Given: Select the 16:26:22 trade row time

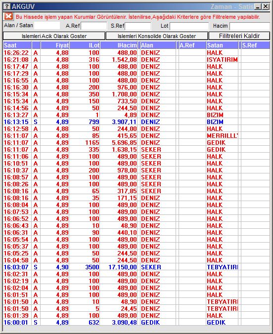Looking at the screenshot, I should click(16, 52).
